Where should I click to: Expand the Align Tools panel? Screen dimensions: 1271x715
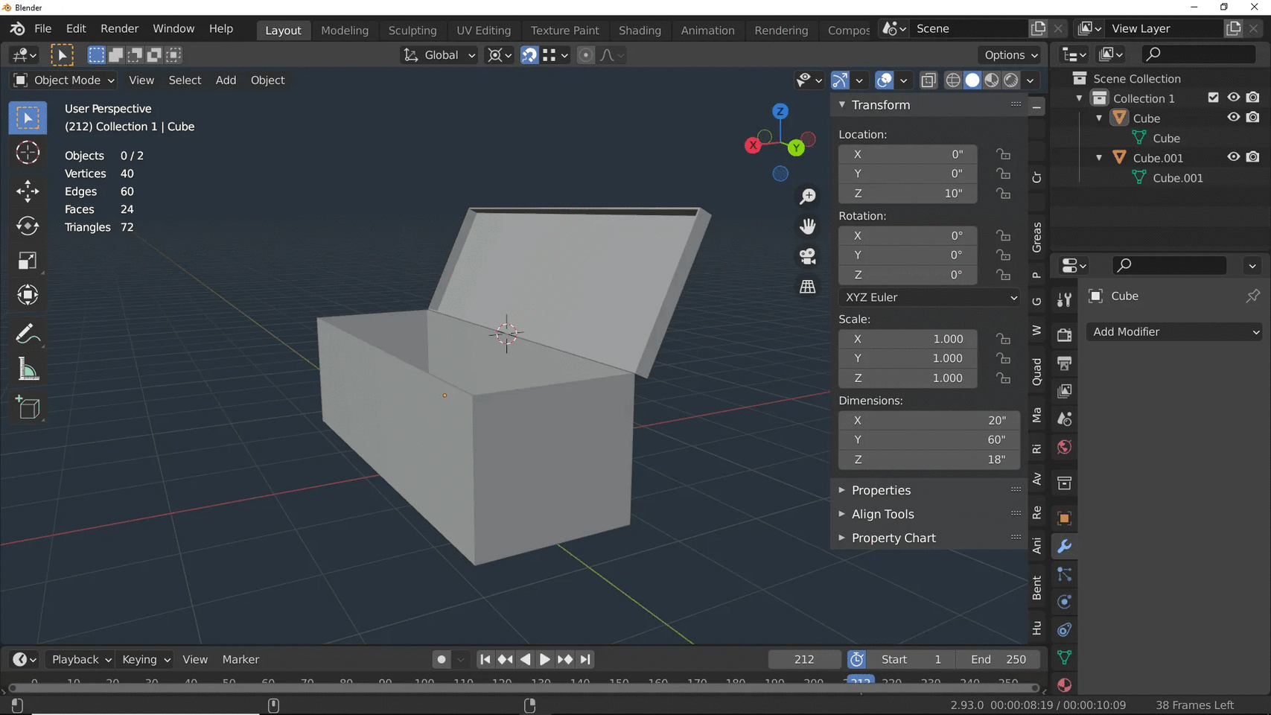tap(842, 514)
